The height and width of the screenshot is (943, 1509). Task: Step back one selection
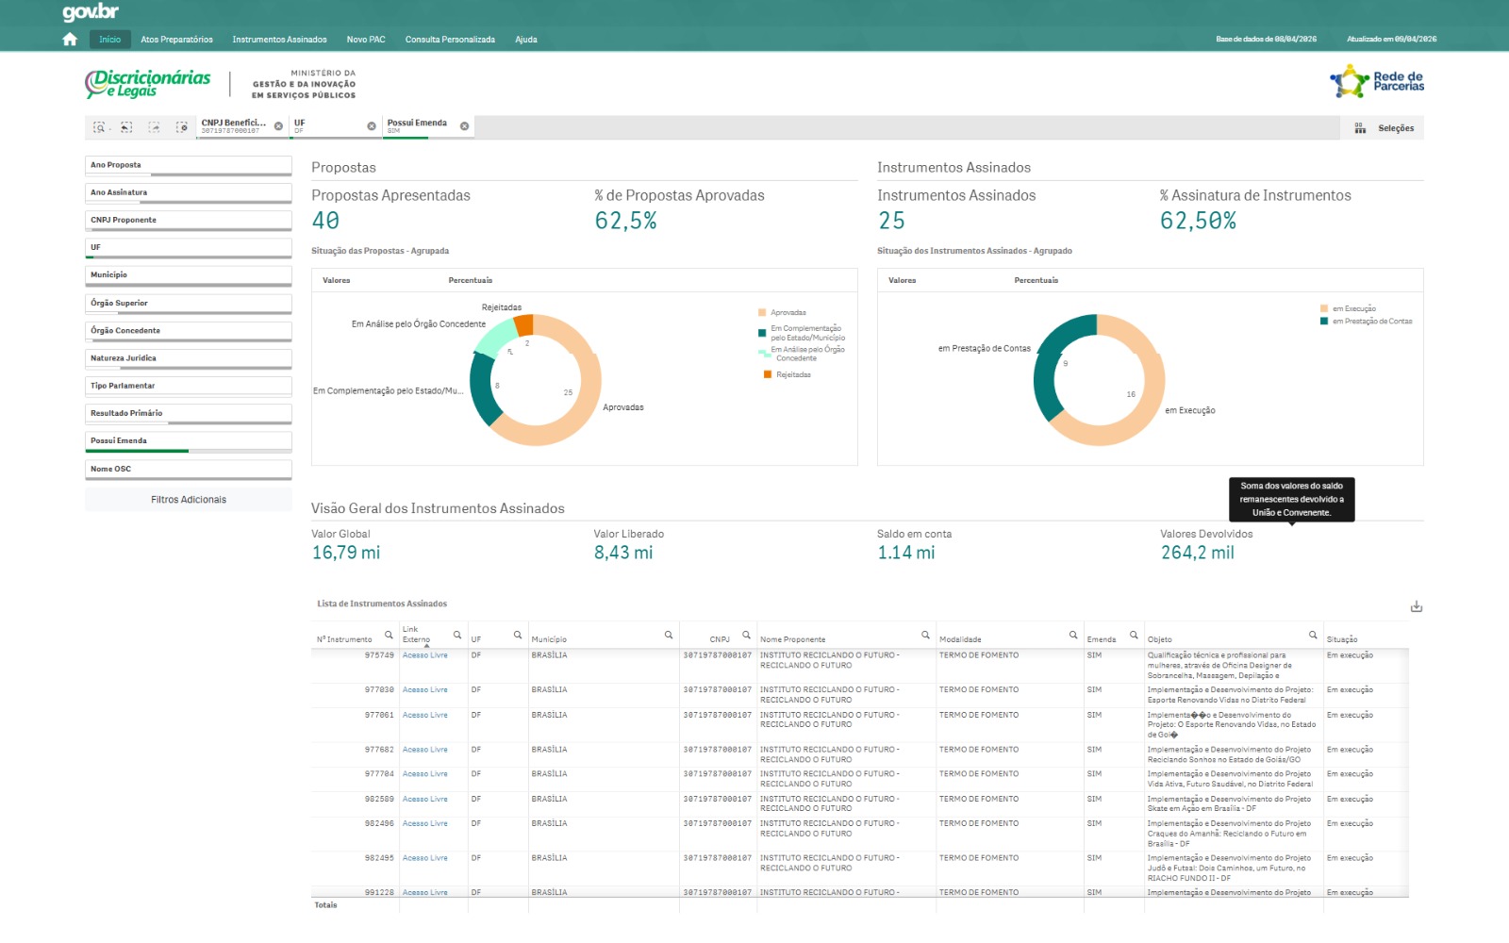[126, 127]
